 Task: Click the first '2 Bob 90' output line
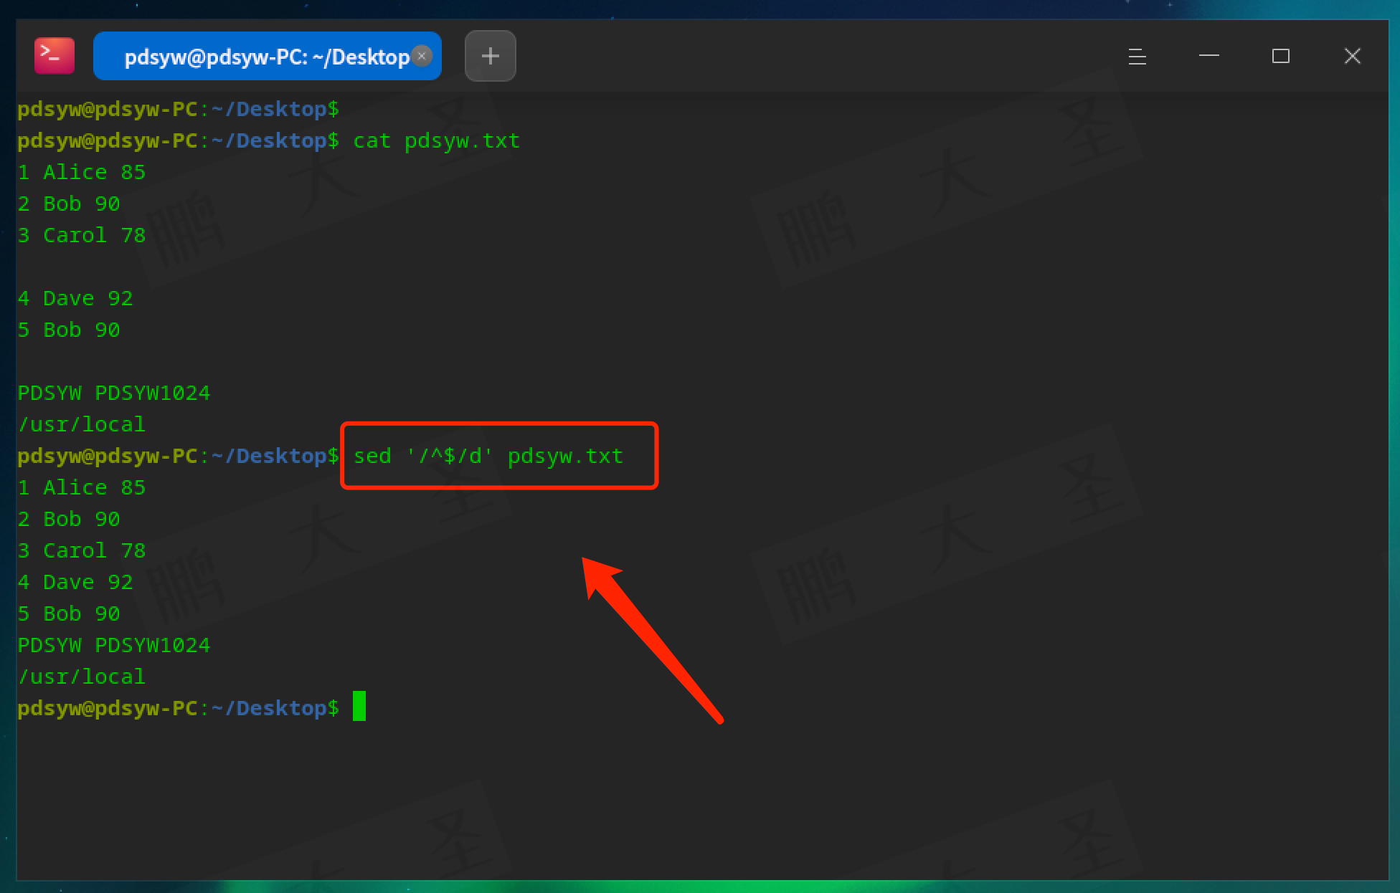pyautogui.click(x=69, y=204)
